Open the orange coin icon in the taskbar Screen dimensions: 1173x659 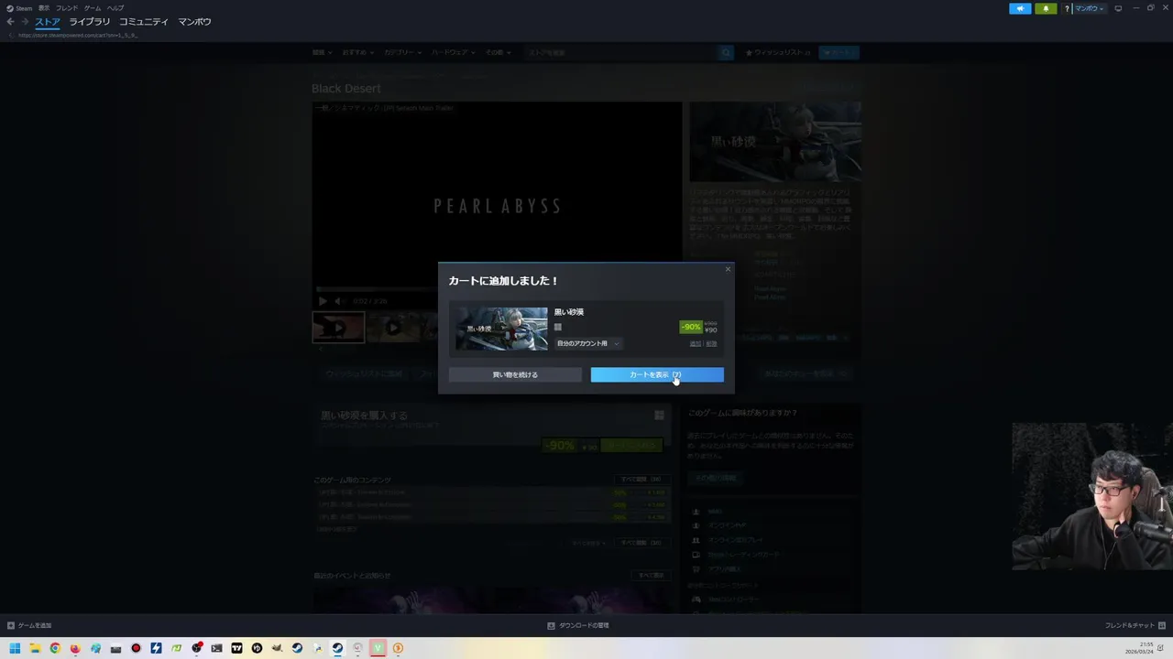(x=398, y=649)
